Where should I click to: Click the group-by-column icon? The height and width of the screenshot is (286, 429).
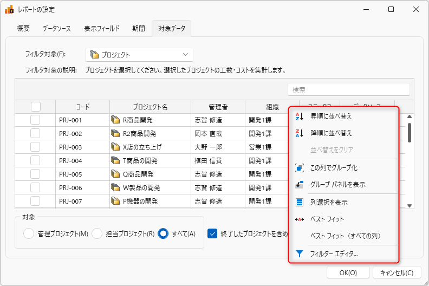point(300,168)
